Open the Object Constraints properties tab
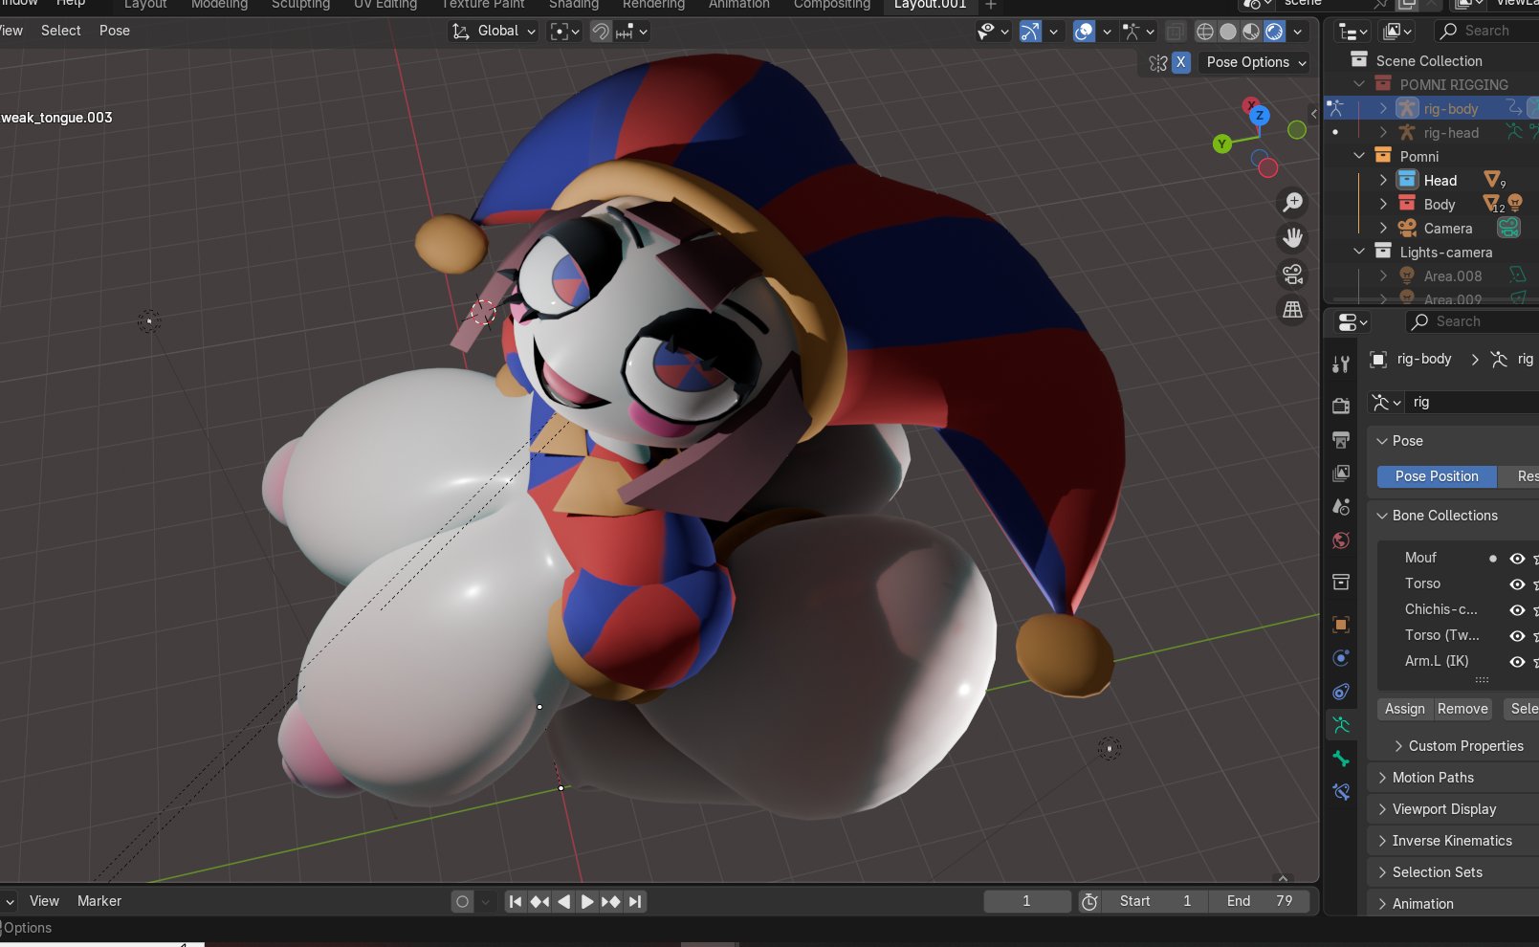This screenshot has width=1539, height=947. pyautogui.click(x=1341, y=692)
